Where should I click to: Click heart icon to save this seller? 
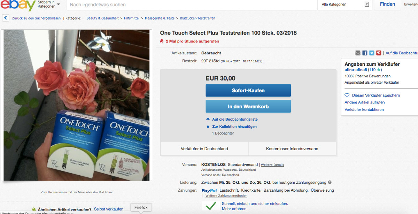(347, 95)
